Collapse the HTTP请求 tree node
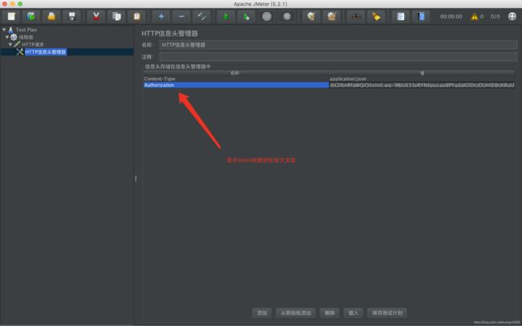 pos(10,44)
